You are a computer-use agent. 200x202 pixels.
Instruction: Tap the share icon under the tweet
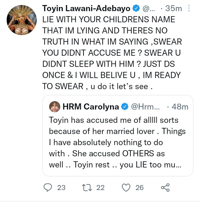click(165, 188)
